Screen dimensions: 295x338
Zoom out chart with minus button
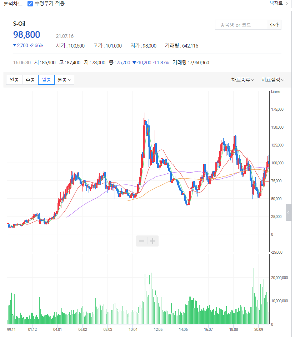click(x=141, y=241)
